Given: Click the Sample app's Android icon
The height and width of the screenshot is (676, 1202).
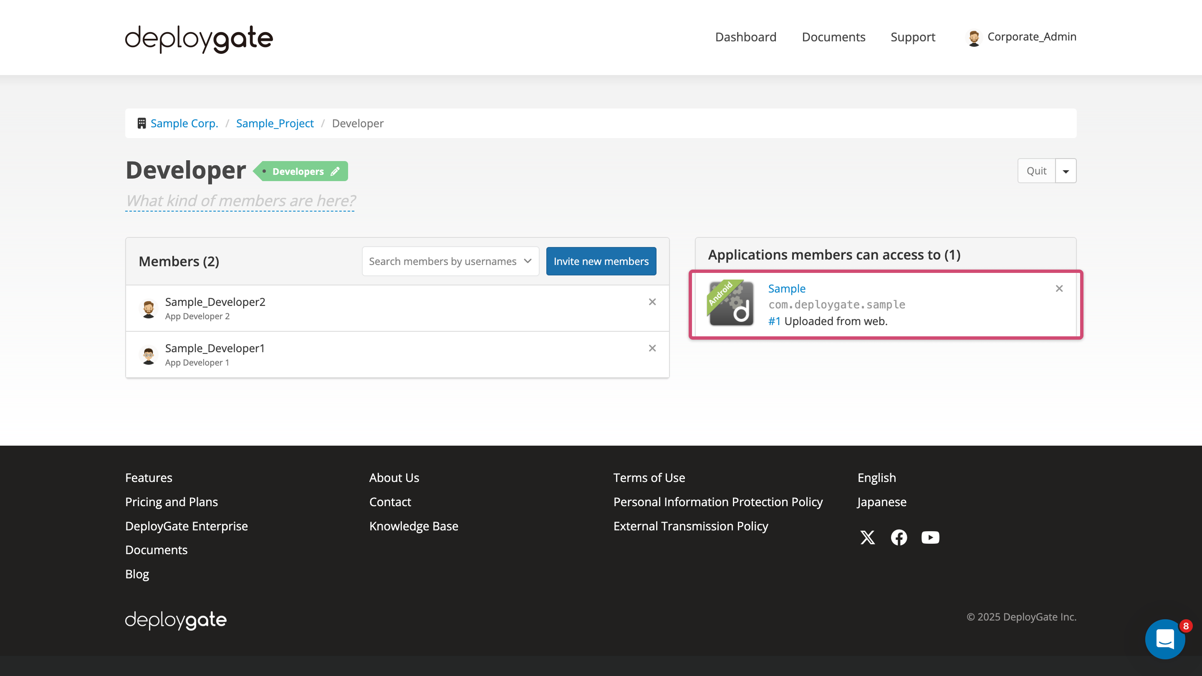Looking at the screenshot, I should tap(730, 304).
